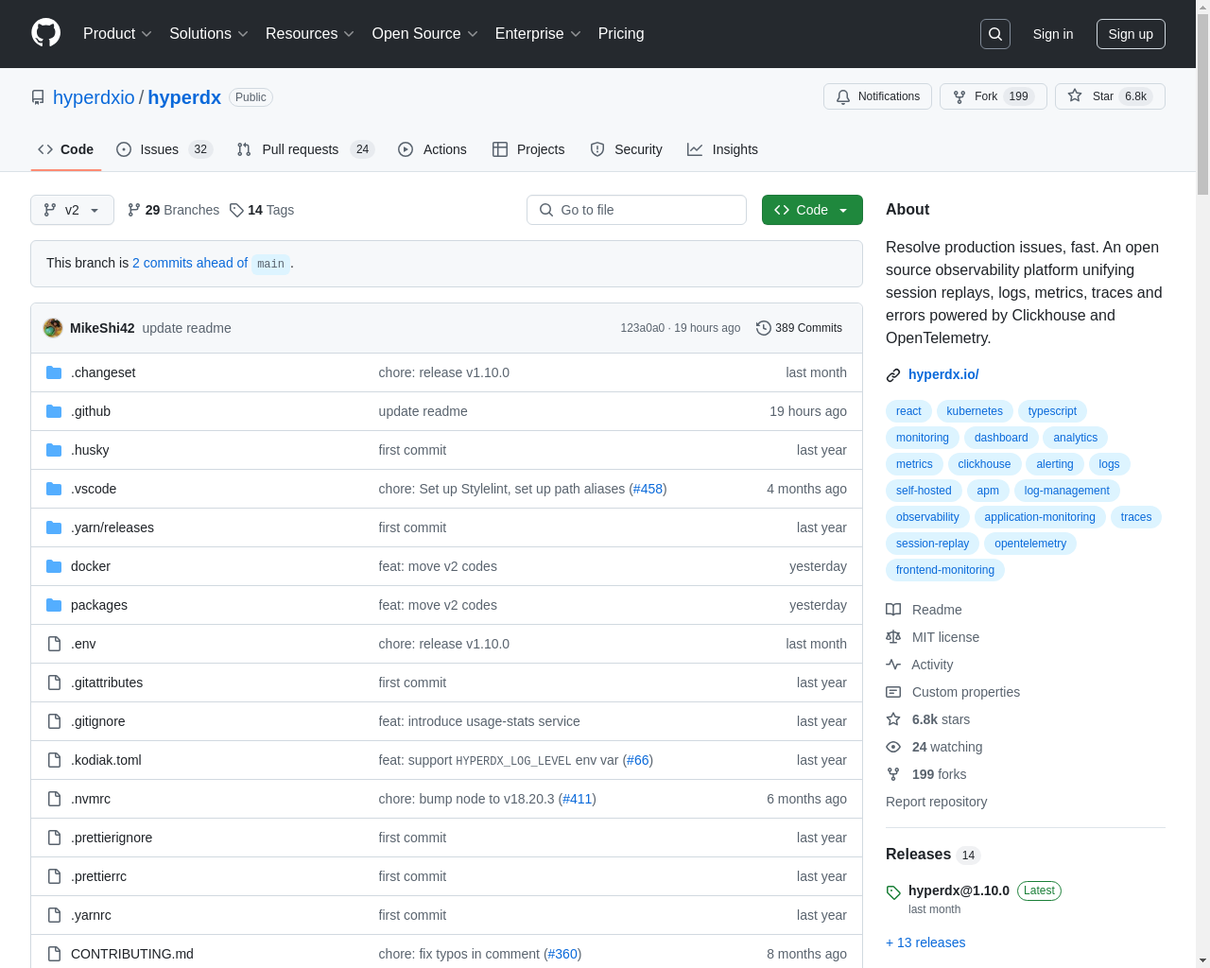Switch to the Actions tab
Screen dimensions: 1210x968
click(x=432, y=149)
